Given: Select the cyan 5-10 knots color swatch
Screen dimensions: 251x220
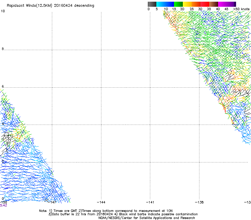Looking at the screenshot, I should (x=161, y=4).
